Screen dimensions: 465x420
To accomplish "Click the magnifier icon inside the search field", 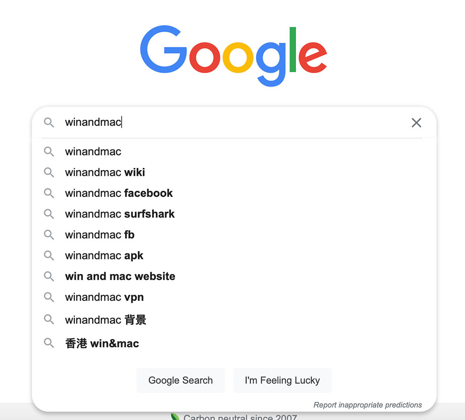I will (x=49, y=123).
